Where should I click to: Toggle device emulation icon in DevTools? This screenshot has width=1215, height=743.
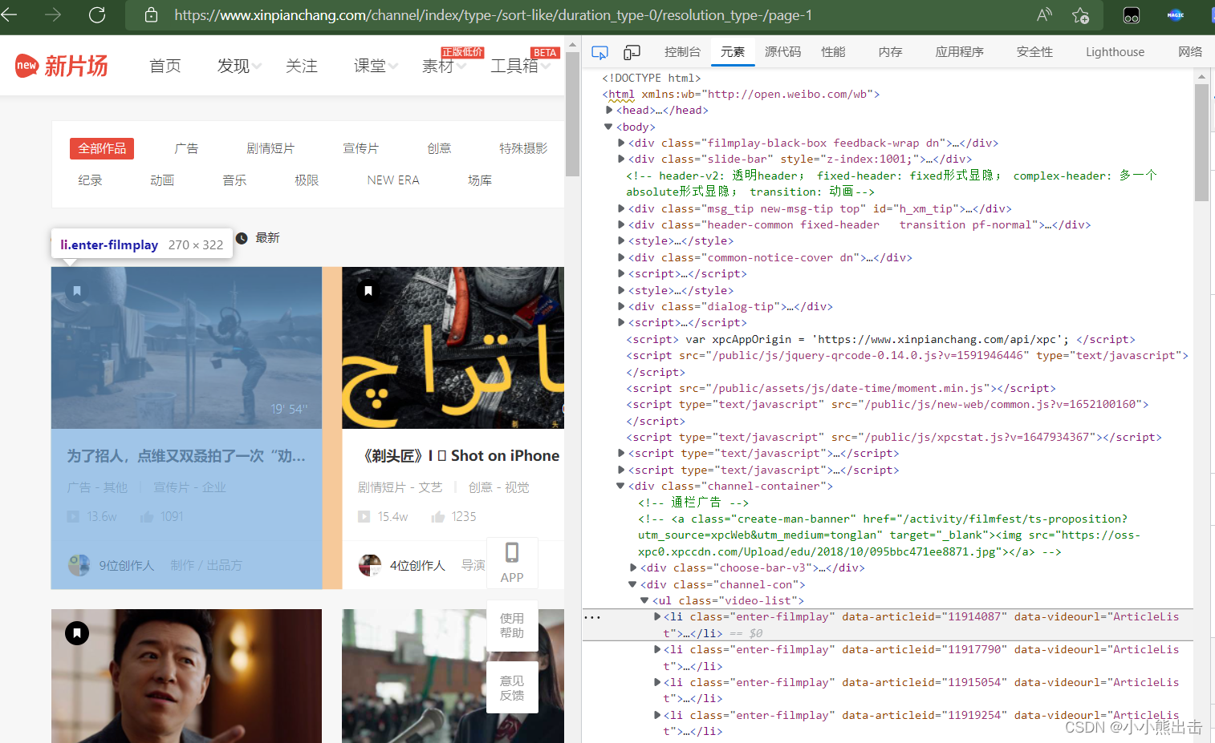[632, 52]
